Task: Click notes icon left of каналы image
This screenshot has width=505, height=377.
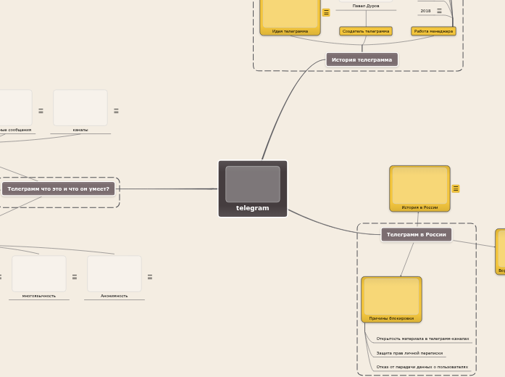Action: (41, 111)
